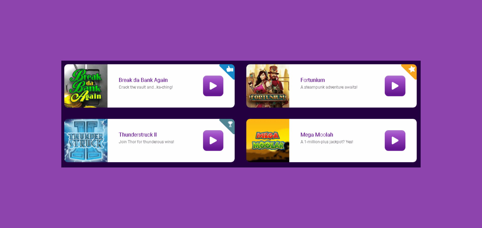
Task: Select the Mega Moolah thumbnail image
Action: tap(268, 141)
